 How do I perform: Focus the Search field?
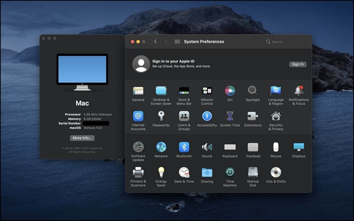tap(286, 42)
